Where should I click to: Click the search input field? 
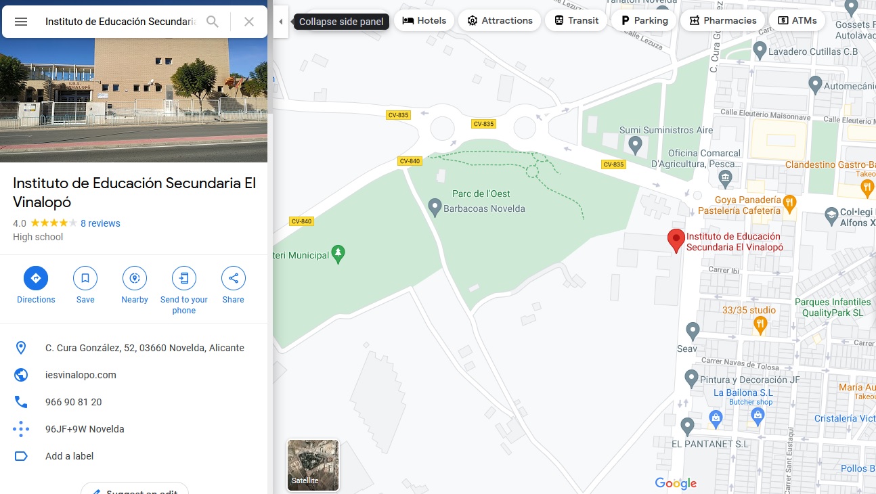(120, 22)
